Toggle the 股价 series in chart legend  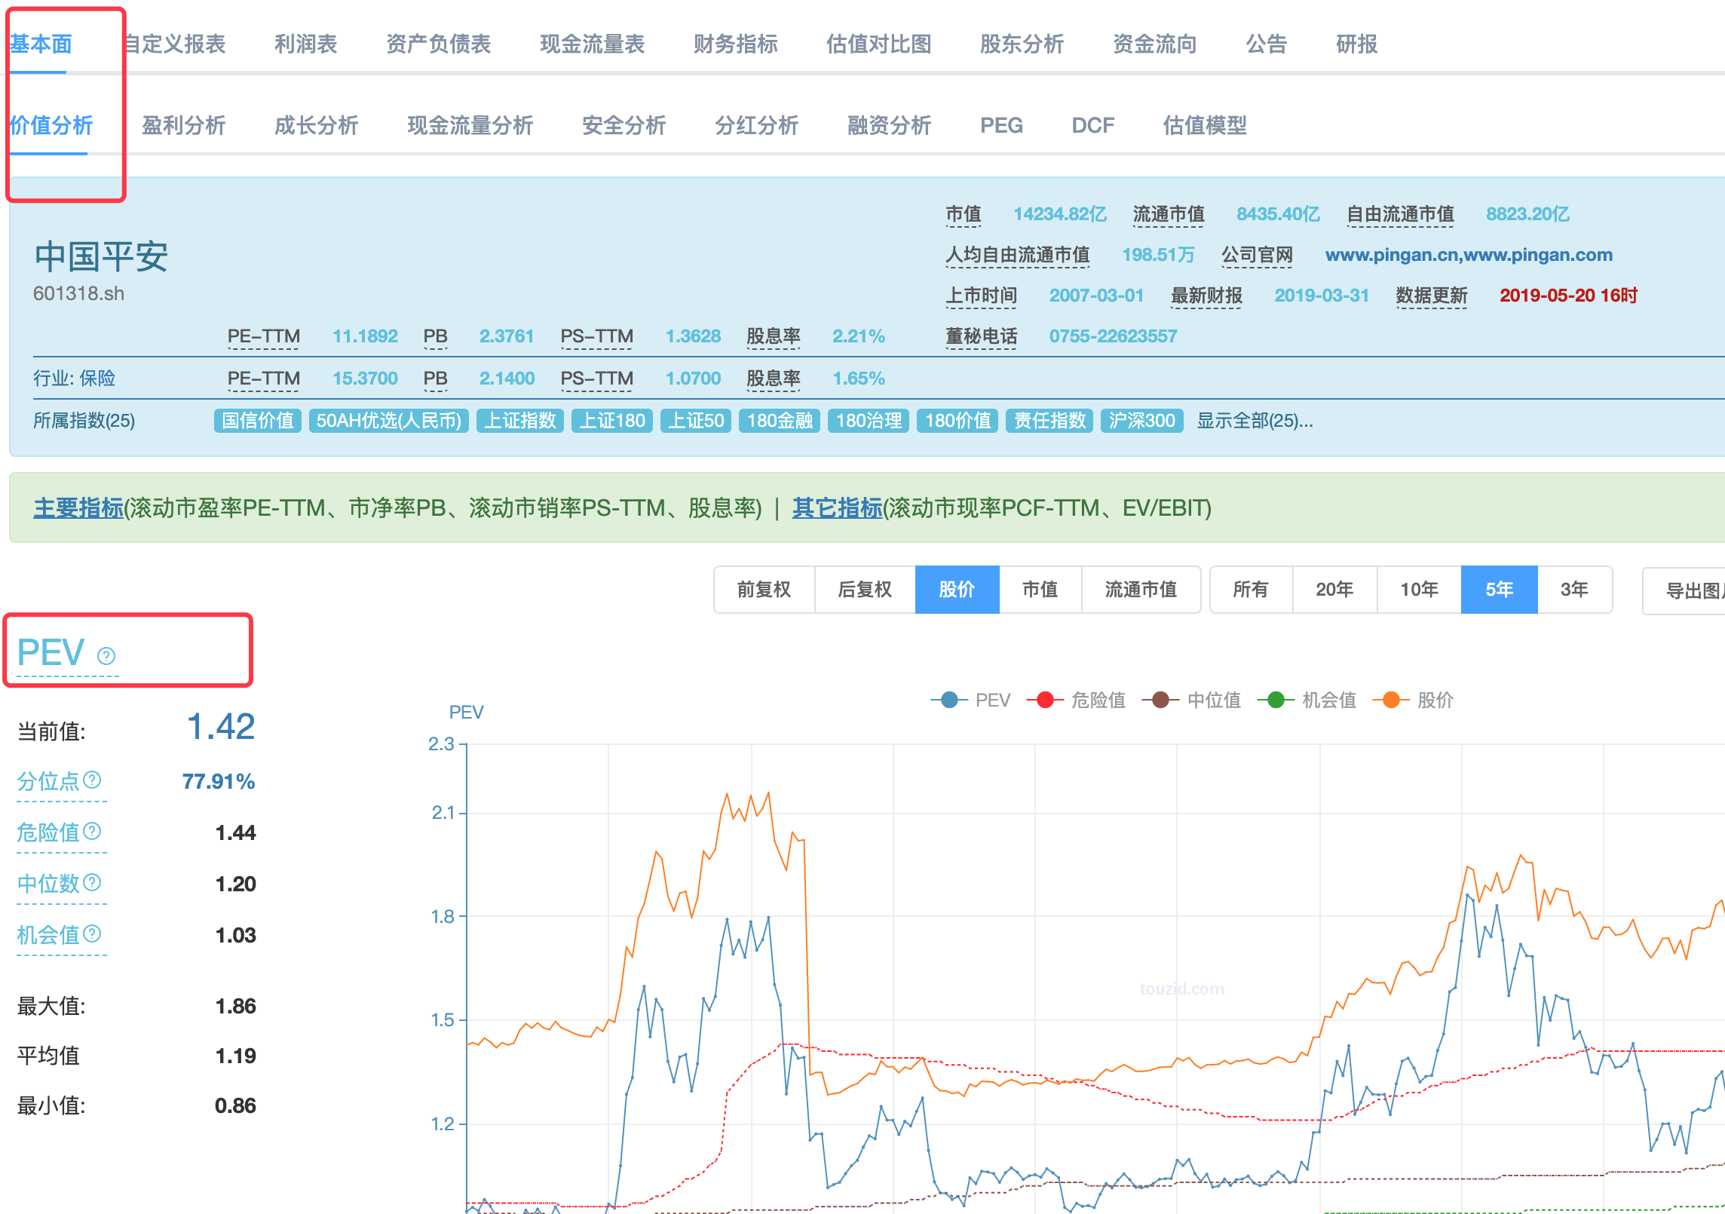point(1413,700)
